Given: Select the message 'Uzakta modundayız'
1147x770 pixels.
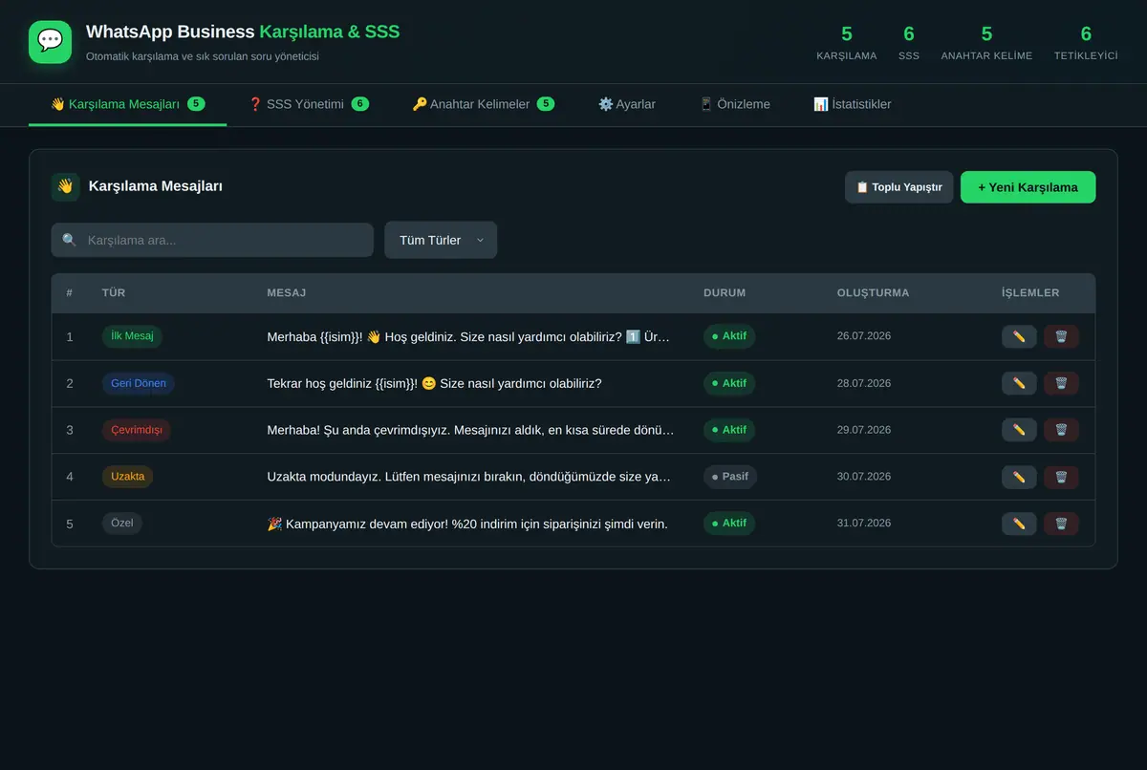Looking at the screenshot, I should 468,478.
